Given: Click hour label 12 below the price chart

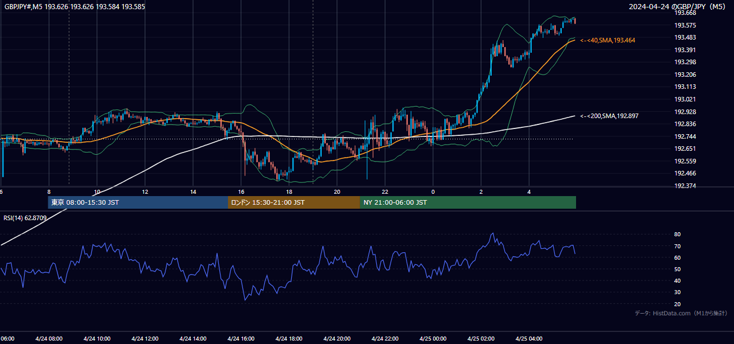Looking at the screenshot, I should (145, 191).
